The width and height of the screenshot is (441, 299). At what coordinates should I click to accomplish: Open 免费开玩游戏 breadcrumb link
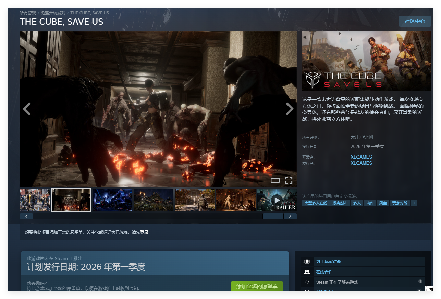tap(53, 13)
